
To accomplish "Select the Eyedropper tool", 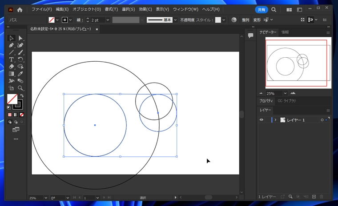I will [x=20, y=74].
